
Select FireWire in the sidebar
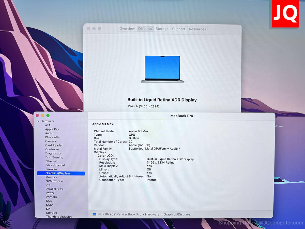coord(51,169)
